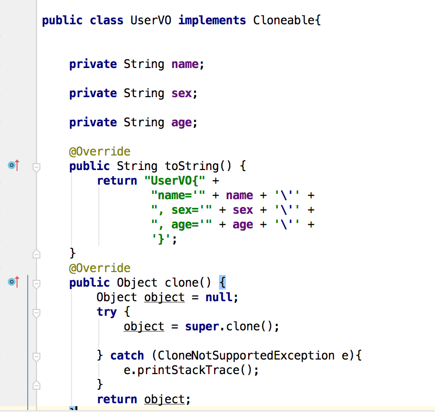Click the gutter to set breakpoint on return object
This screenshot has width=435, height=412.
tap(15, 399)
